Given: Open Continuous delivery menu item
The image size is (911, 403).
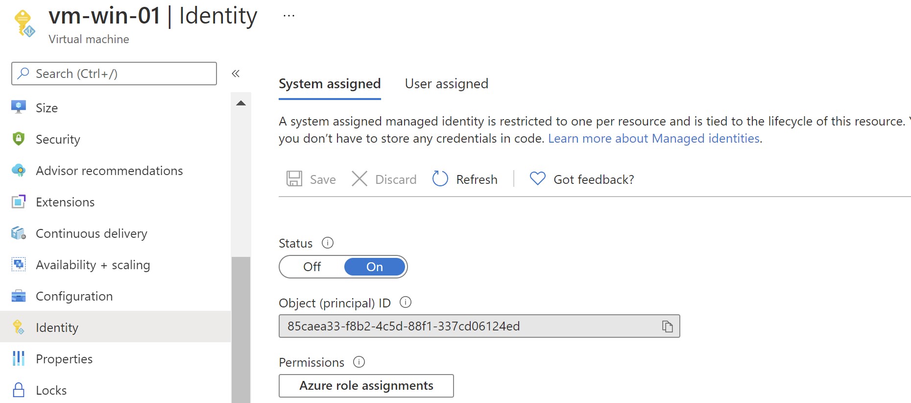Looking at the screenshot, I should click(x=116, y=233).
